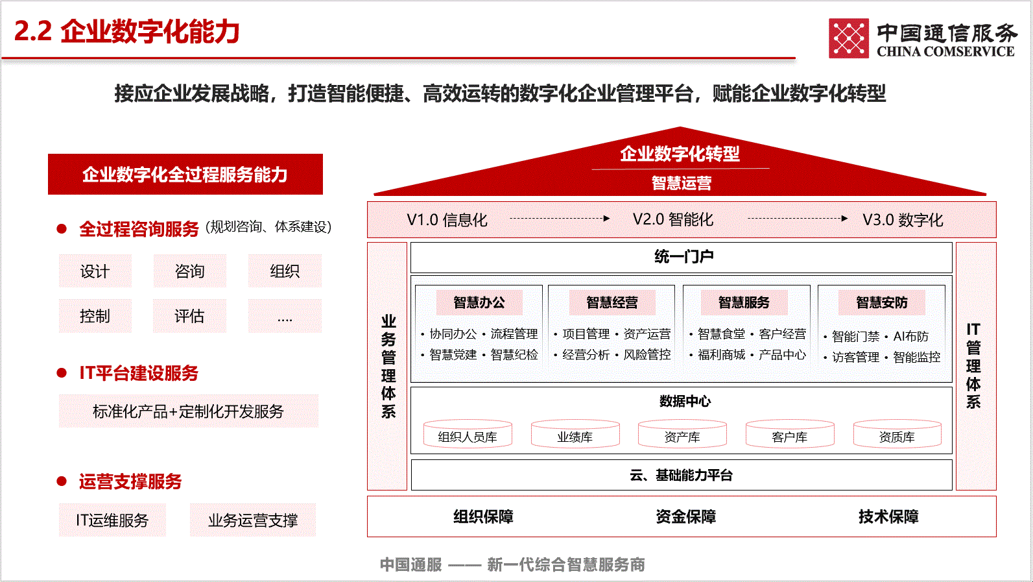Click the 控制 box
The width and height of the screenshot is (1033, 582).
(x=95, y=316)
